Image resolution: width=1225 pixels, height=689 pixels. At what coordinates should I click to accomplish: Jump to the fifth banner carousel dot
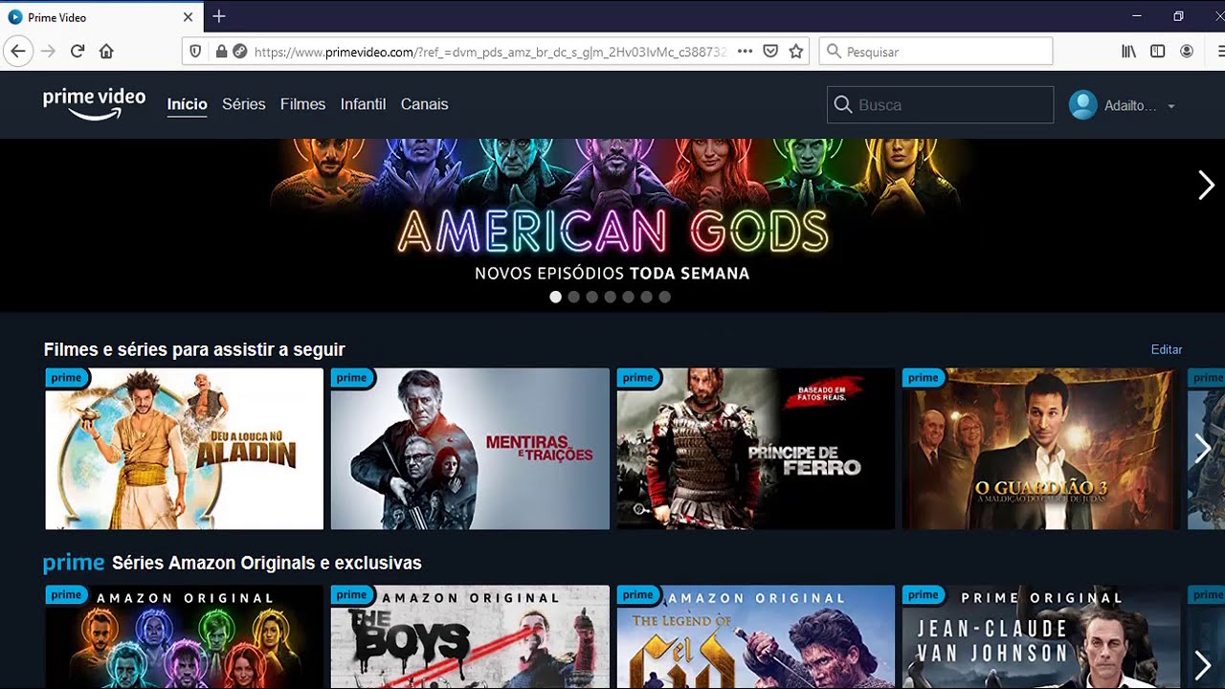(x=628, y=297)
